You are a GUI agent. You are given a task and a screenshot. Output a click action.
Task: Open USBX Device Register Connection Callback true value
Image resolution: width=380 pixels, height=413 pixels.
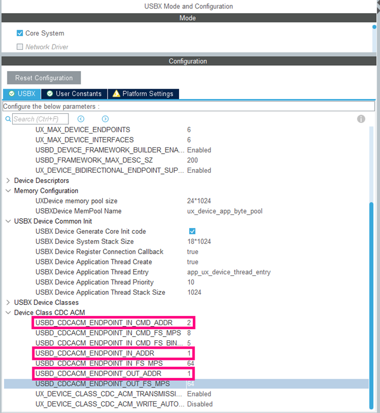192,252
